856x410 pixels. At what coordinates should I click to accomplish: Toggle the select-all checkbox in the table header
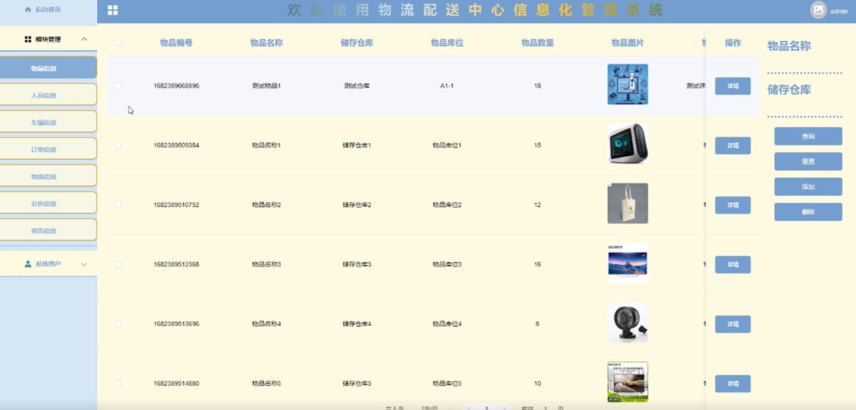coord(118,43)
